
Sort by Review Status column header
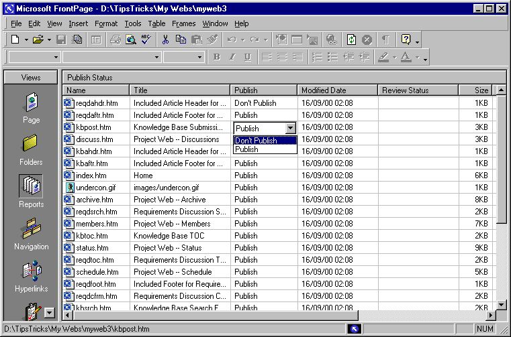pos(418,90)
